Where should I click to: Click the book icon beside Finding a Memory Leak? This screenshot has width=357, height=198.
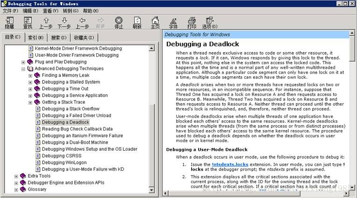[37, 75]
